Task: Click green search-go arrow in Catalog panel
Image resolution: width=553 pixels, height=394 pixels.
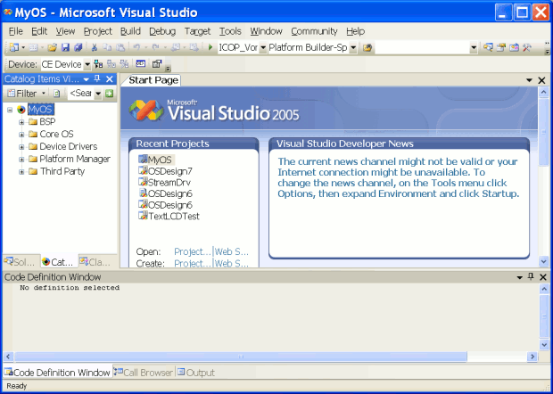Action: pyautogui.click(x=110, y=94)
